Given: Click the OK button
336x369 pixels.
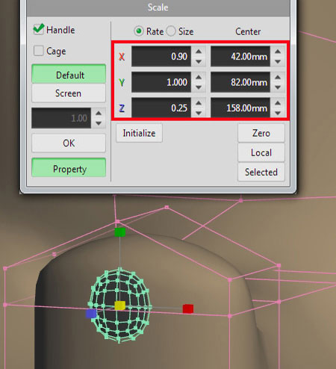Looking at the screenshot, I should point(69,143).
